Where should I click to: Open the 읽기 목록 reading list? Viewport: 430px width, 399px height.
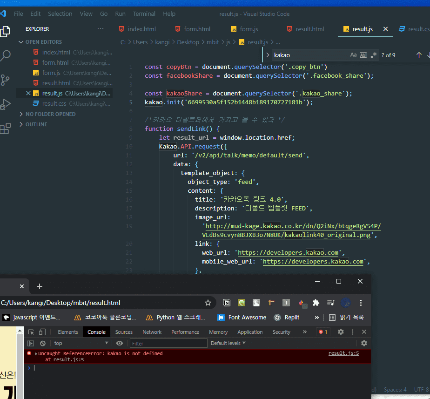tap(346, 318)
